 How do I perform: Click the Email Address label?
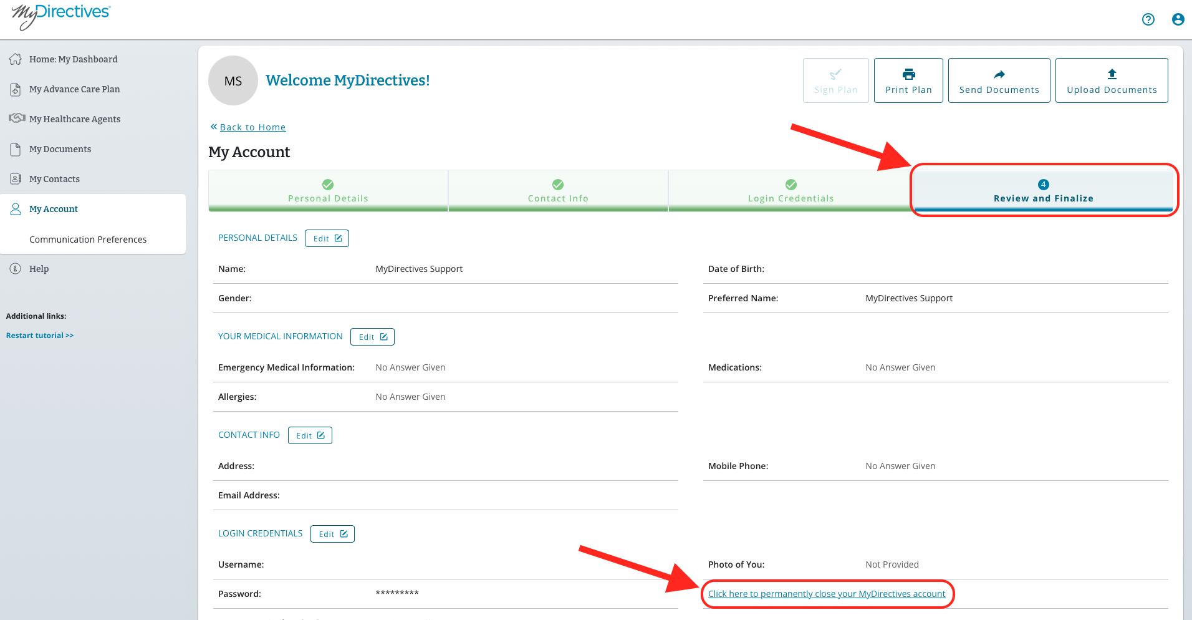249,495
